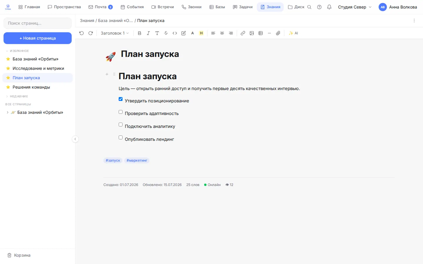This screenshot has width=423, height=264.
Task: Center align the text
Action: click(222, 33)
